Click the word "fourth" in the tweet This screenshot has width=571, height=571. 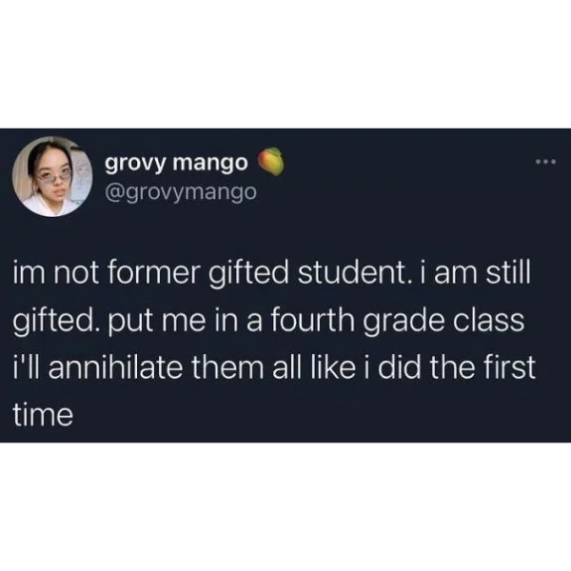click(306, 321)
